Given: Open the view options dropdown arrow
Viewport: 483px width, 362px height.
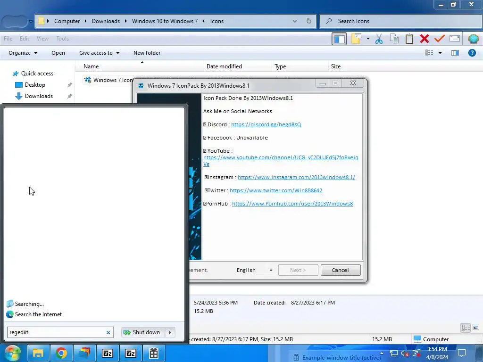Looking at the screenshot, I should (x=440, y=53).
